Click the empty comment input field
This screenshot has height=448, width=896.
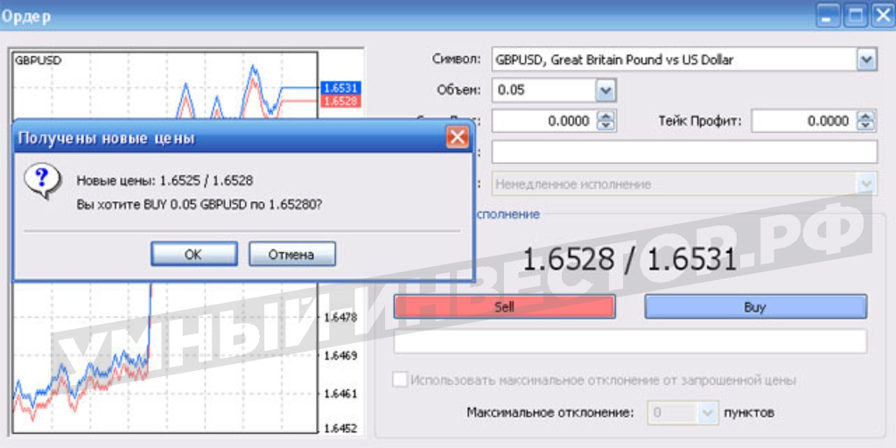click(x=684, y=152)
